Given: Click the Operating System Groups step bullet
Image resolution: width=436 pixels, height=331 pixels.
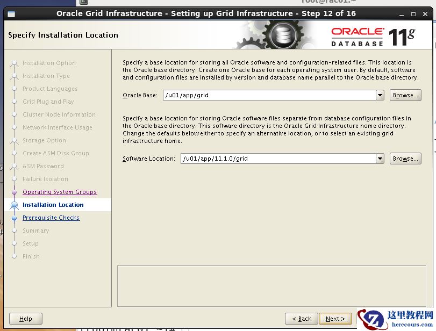Looking at the screenshot, I should point(14,192).
